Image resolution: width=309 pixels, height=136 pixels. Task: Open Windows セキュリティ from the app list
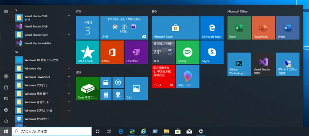tap(43, 119)
